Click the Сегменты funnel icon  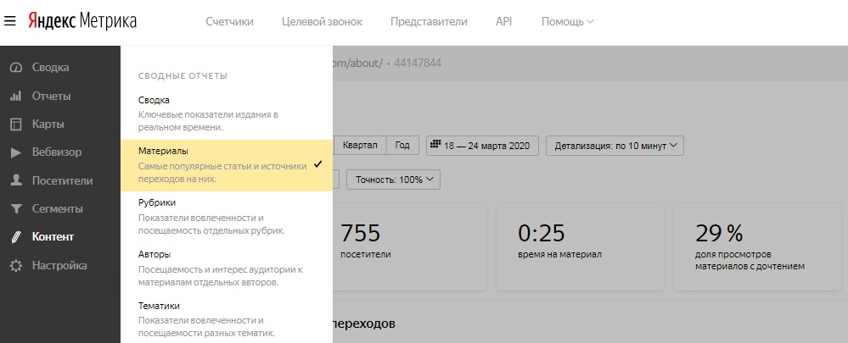coord(16,208)
